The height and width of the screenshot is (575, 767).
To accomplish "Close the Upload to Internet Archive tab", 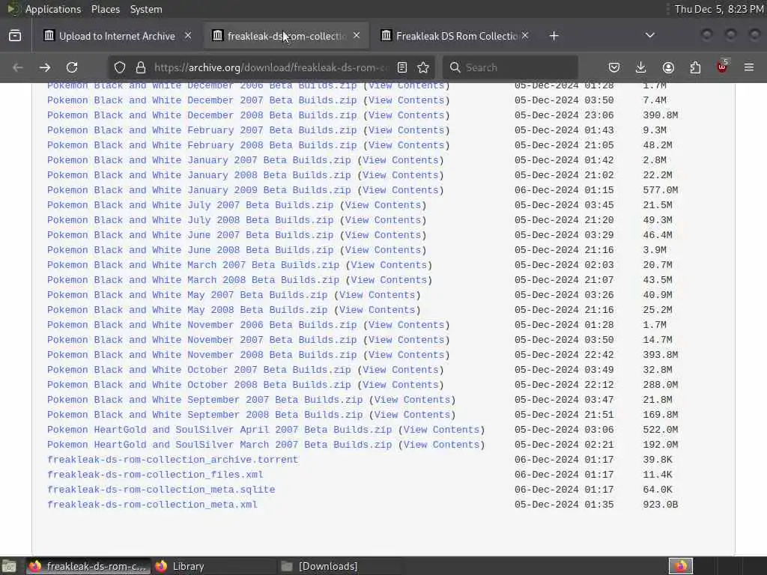I will click(188, 35).
